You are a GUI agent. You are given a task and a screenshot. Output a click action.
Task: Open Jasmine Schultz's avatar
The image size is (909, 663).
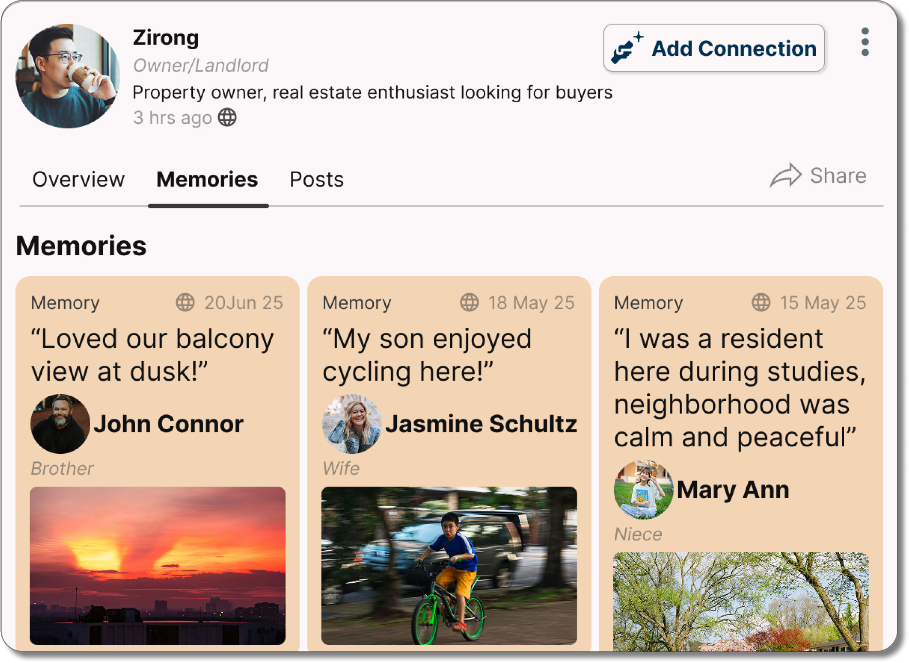coord(352,424)
